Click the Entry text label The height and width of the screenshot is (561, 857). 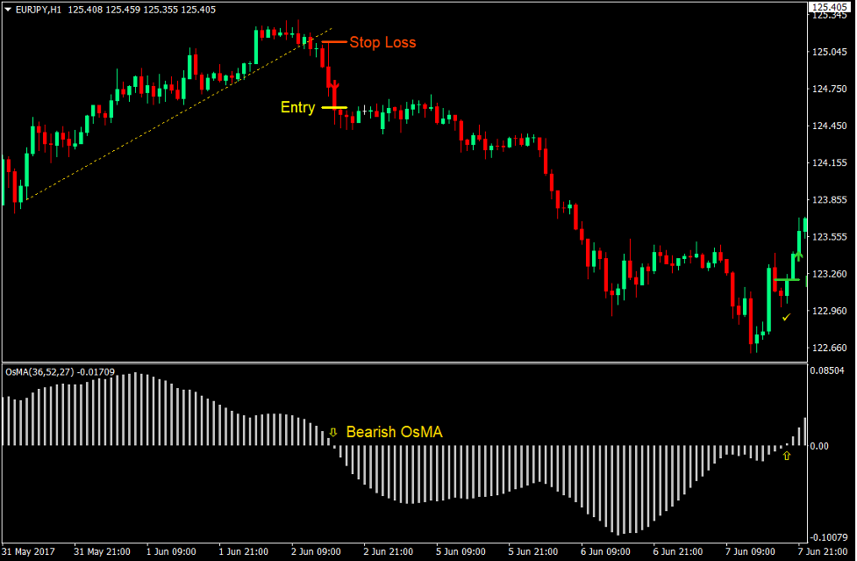[x=297, y=107]
